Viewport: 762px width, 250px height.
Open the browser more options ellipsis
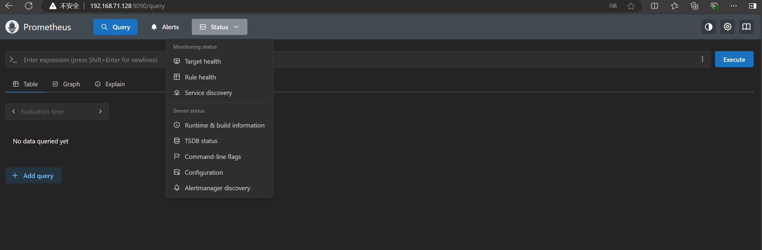click(734, 6)
